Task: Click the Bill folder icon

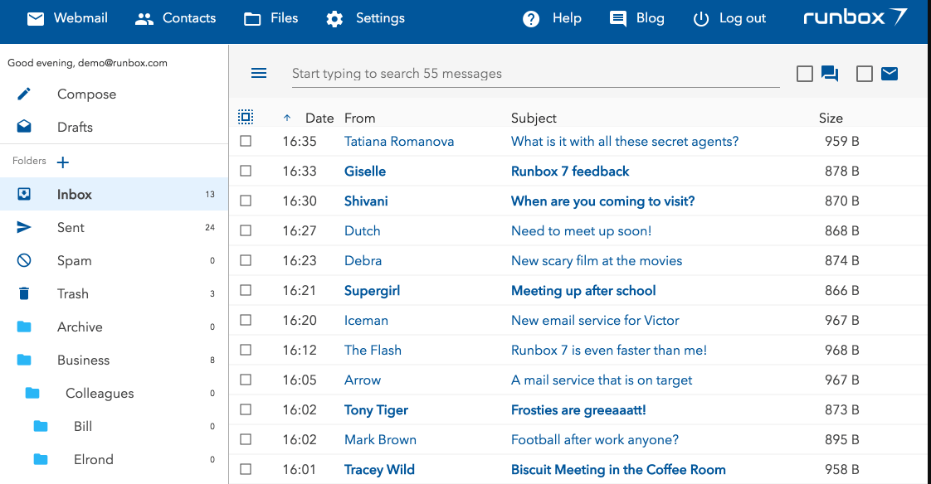Action: tap(41, 427)
